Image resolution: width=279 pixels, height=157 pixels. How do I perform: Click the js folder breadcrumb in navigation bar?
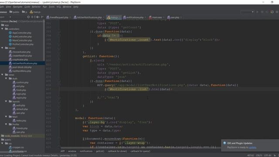[x=24, y=12]
